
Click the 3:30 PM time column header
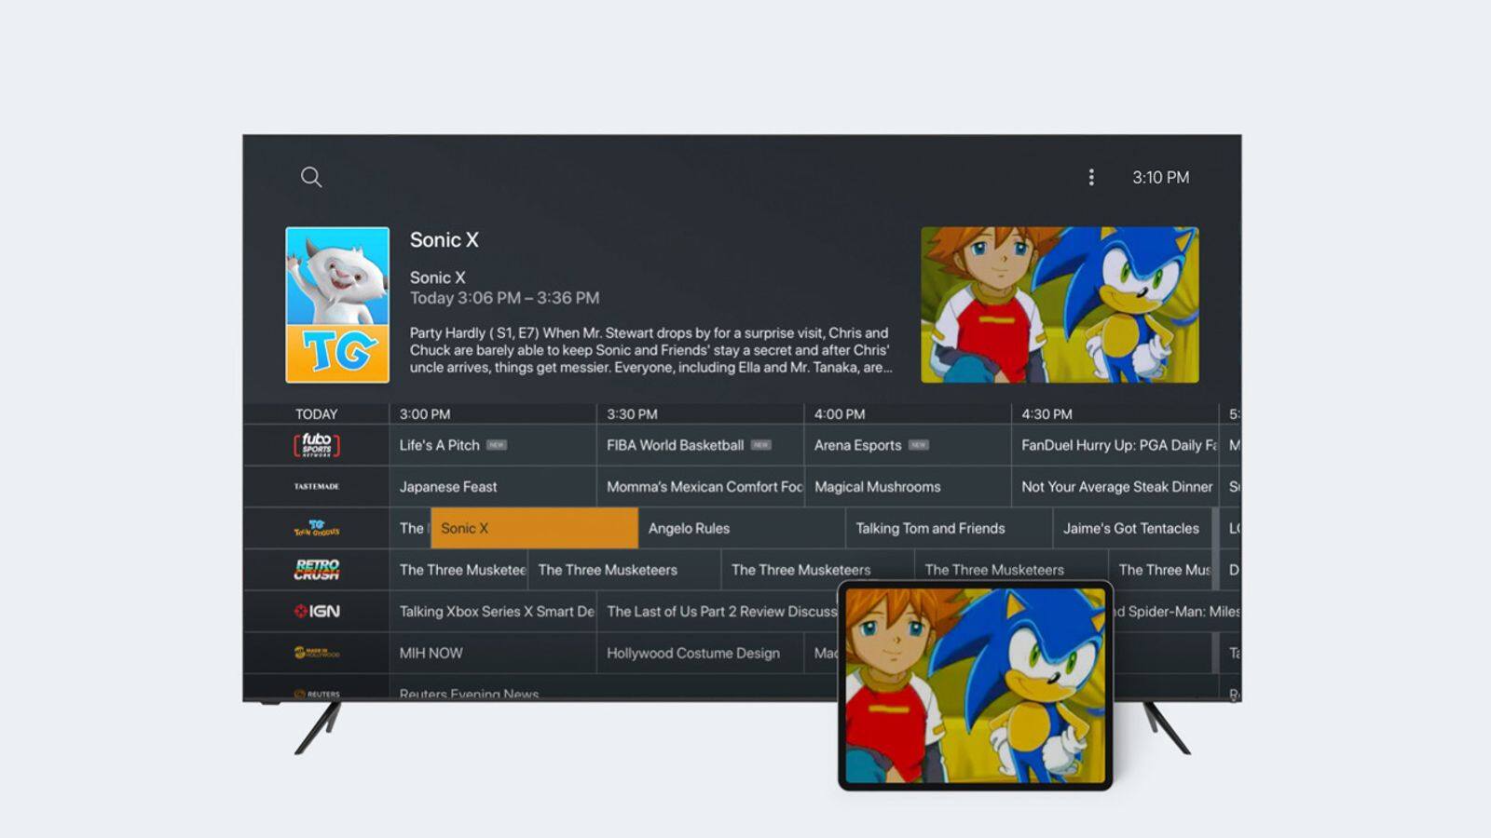[x=632, y=414]
